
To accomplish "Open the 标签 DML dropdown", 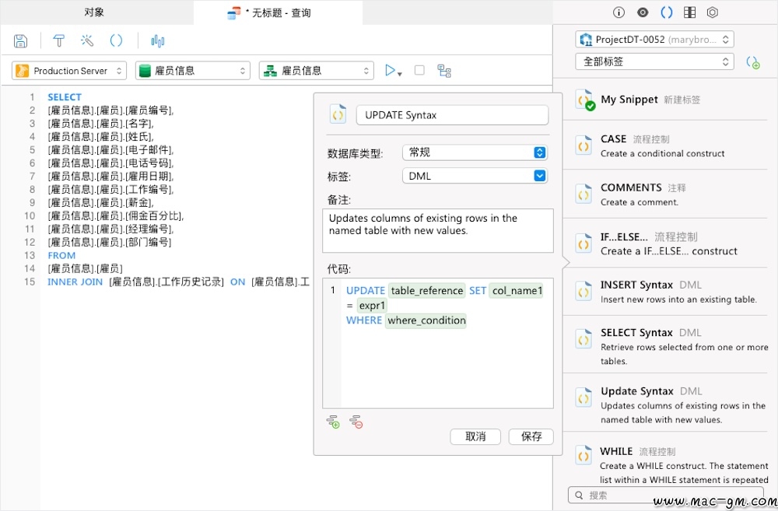I will click(x=475, y=176).
